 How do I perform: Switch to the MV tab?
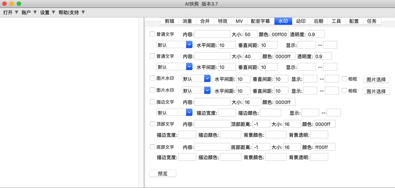tap(239, 21)
